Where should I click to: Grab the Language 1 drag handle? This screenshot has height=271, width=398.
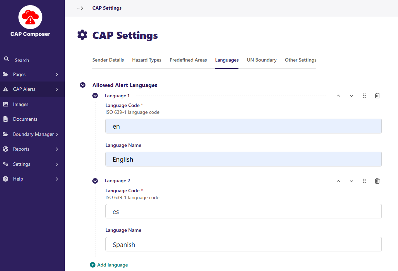point(364,96)
